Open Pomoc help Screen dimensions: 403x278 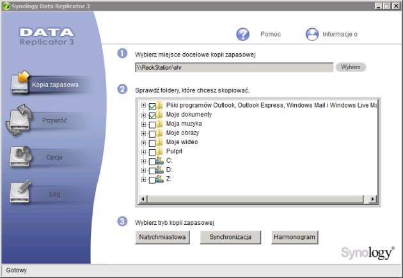coord(271,34)
